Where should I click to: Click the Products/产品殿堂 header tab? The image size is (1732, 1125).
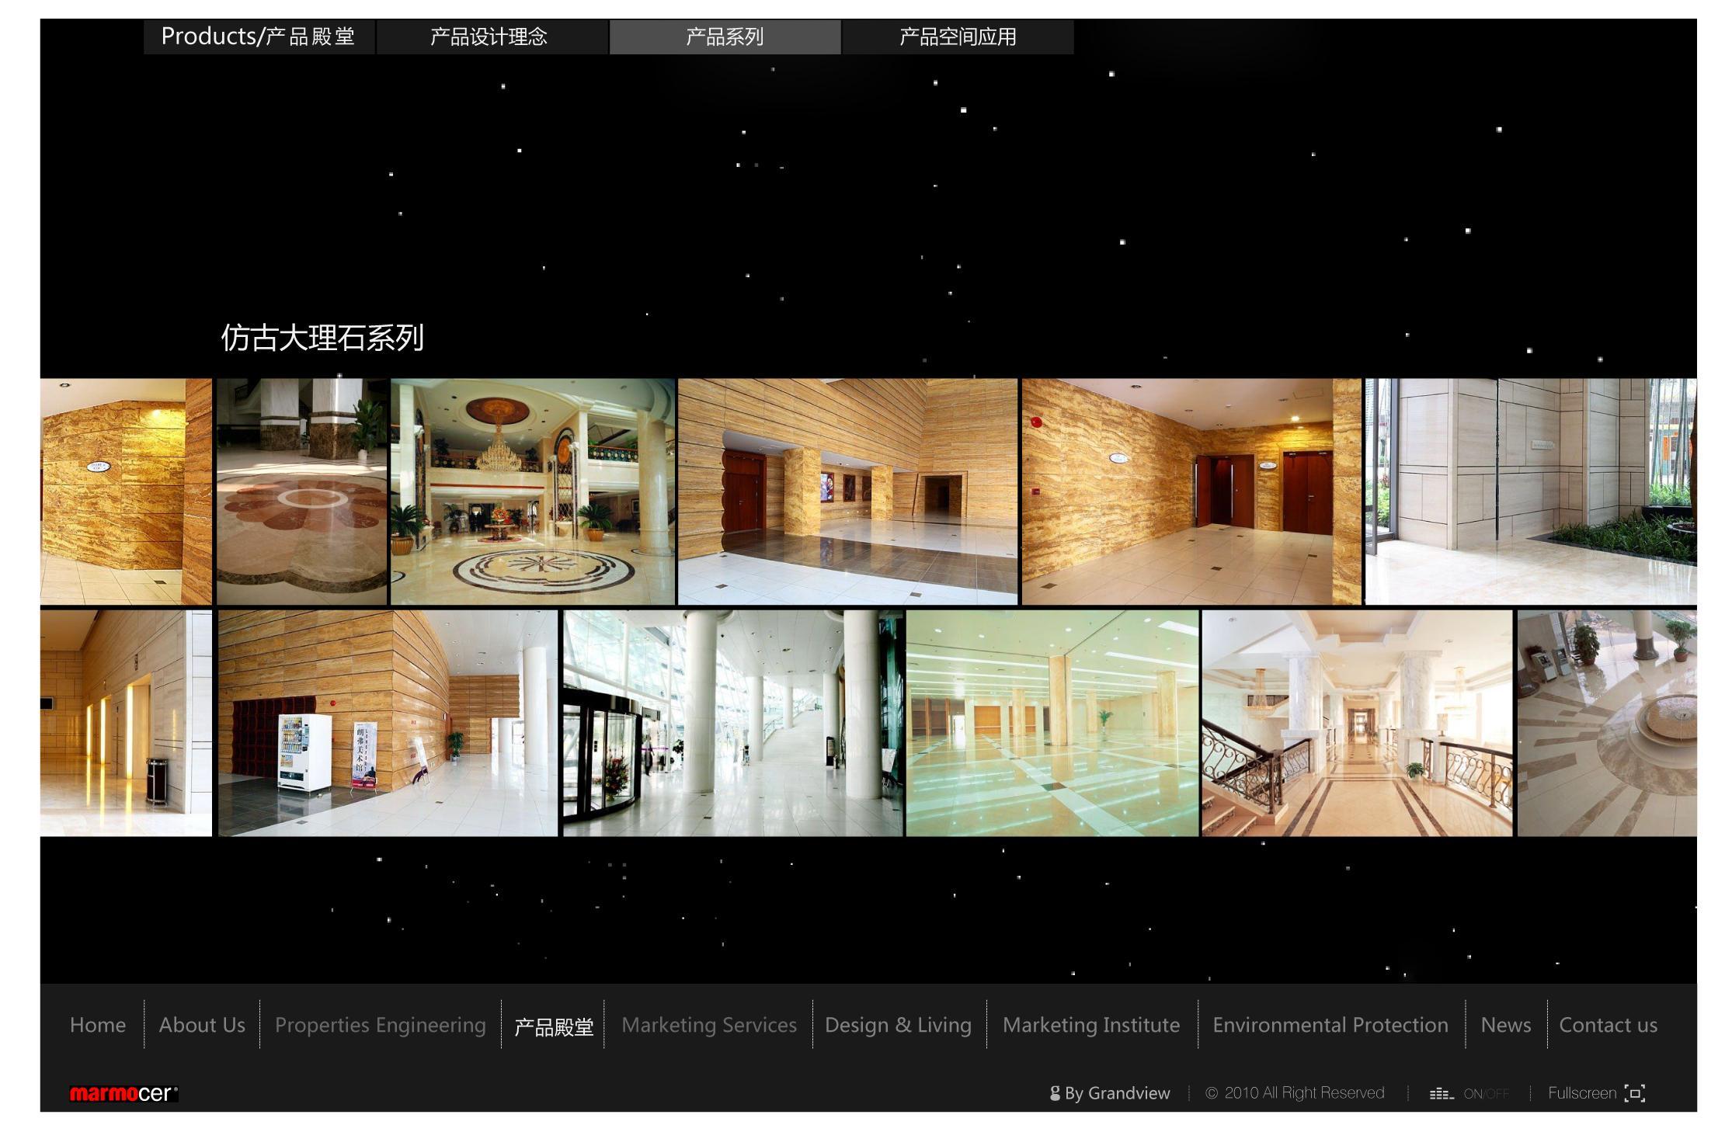(x=258, y=37)
